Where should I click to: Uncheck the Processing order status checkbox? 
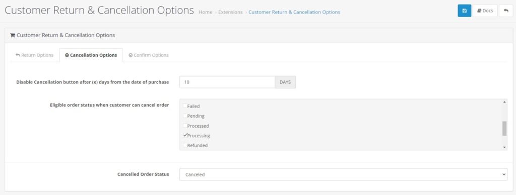point(185,135)
